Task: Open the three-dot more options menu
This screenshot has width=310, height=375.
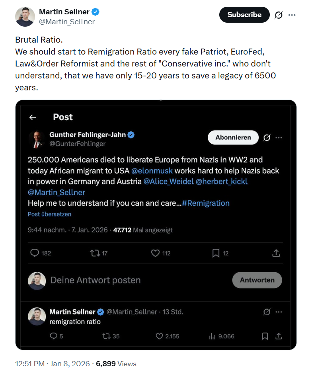Action: (x=292, y=15)
